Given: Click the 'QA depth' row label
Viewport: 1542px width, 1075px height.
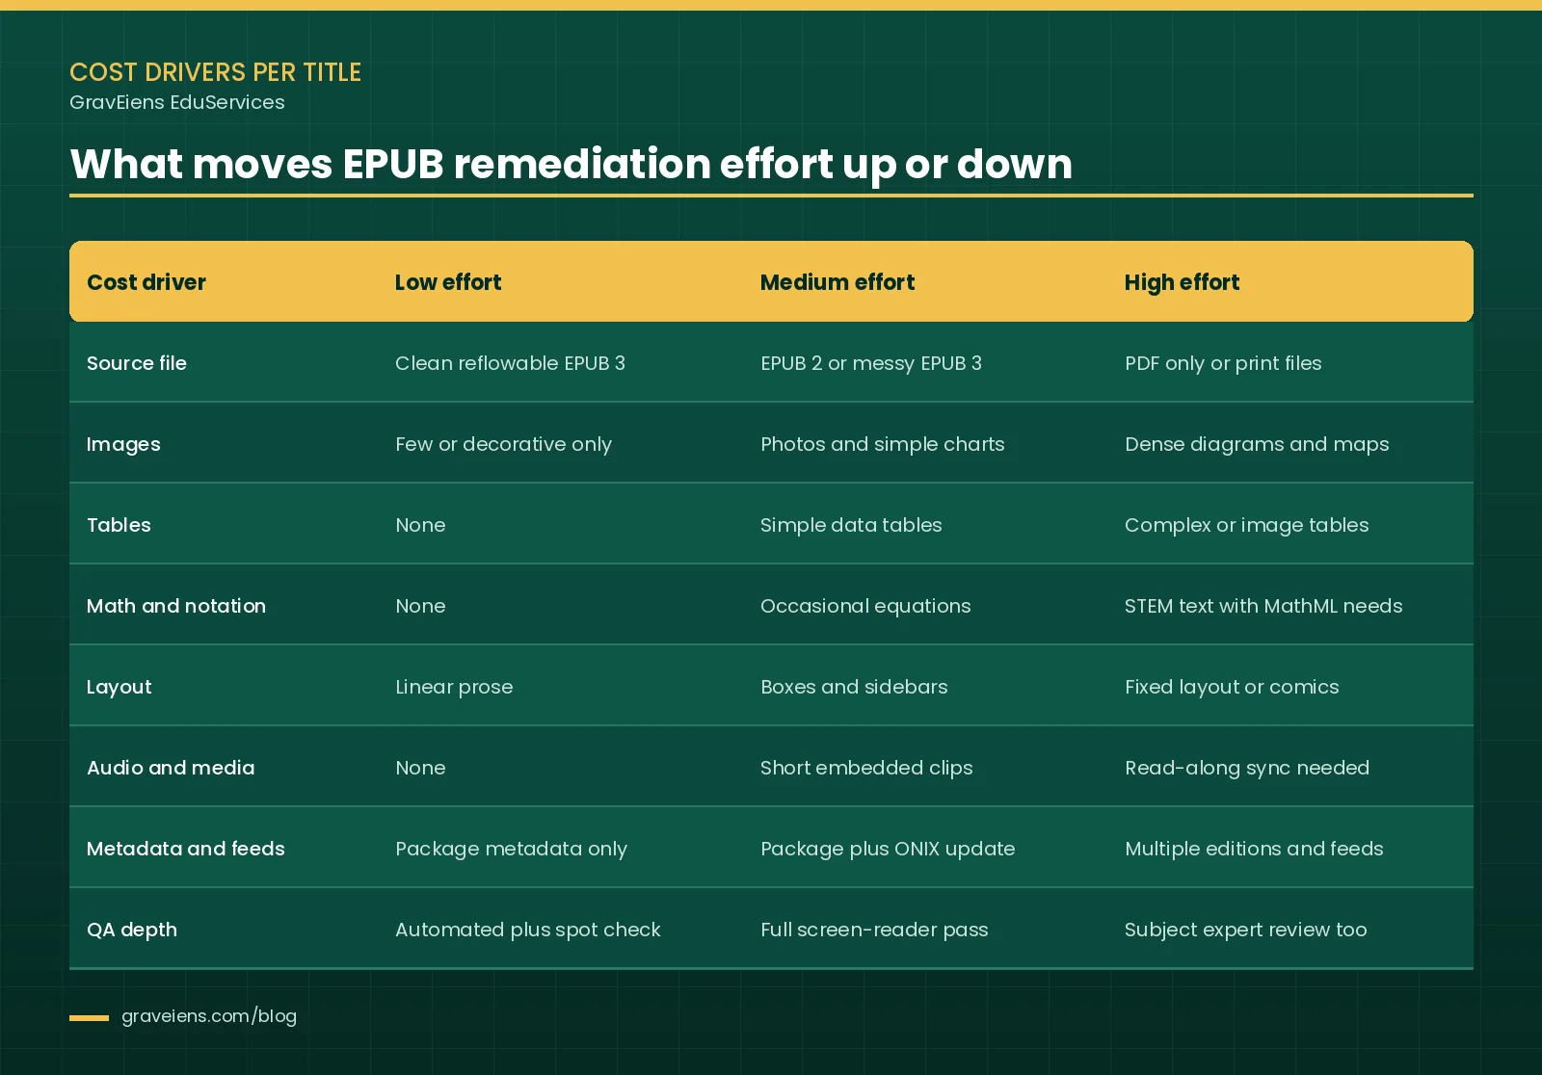Looking at the screenshot, I should coord(132,930).
